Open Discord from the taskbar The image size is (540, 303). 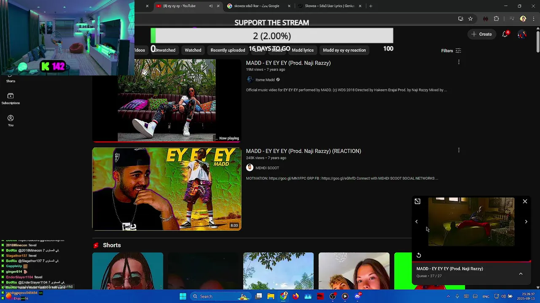(x=358, y=296)
